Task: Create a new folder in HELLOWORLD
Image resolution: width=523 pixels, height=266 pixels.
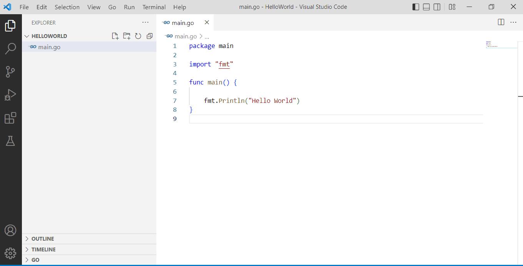Action: click(126, 36)
